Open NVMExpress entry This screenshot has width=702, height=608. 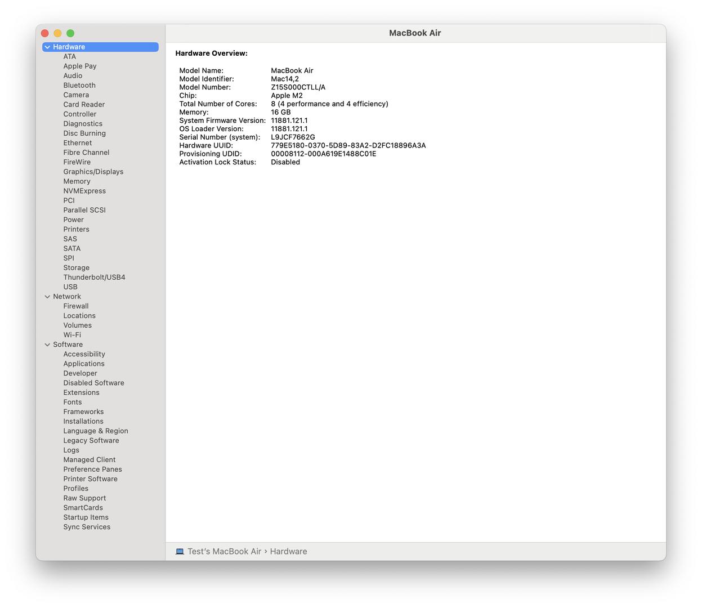[84, 191]
